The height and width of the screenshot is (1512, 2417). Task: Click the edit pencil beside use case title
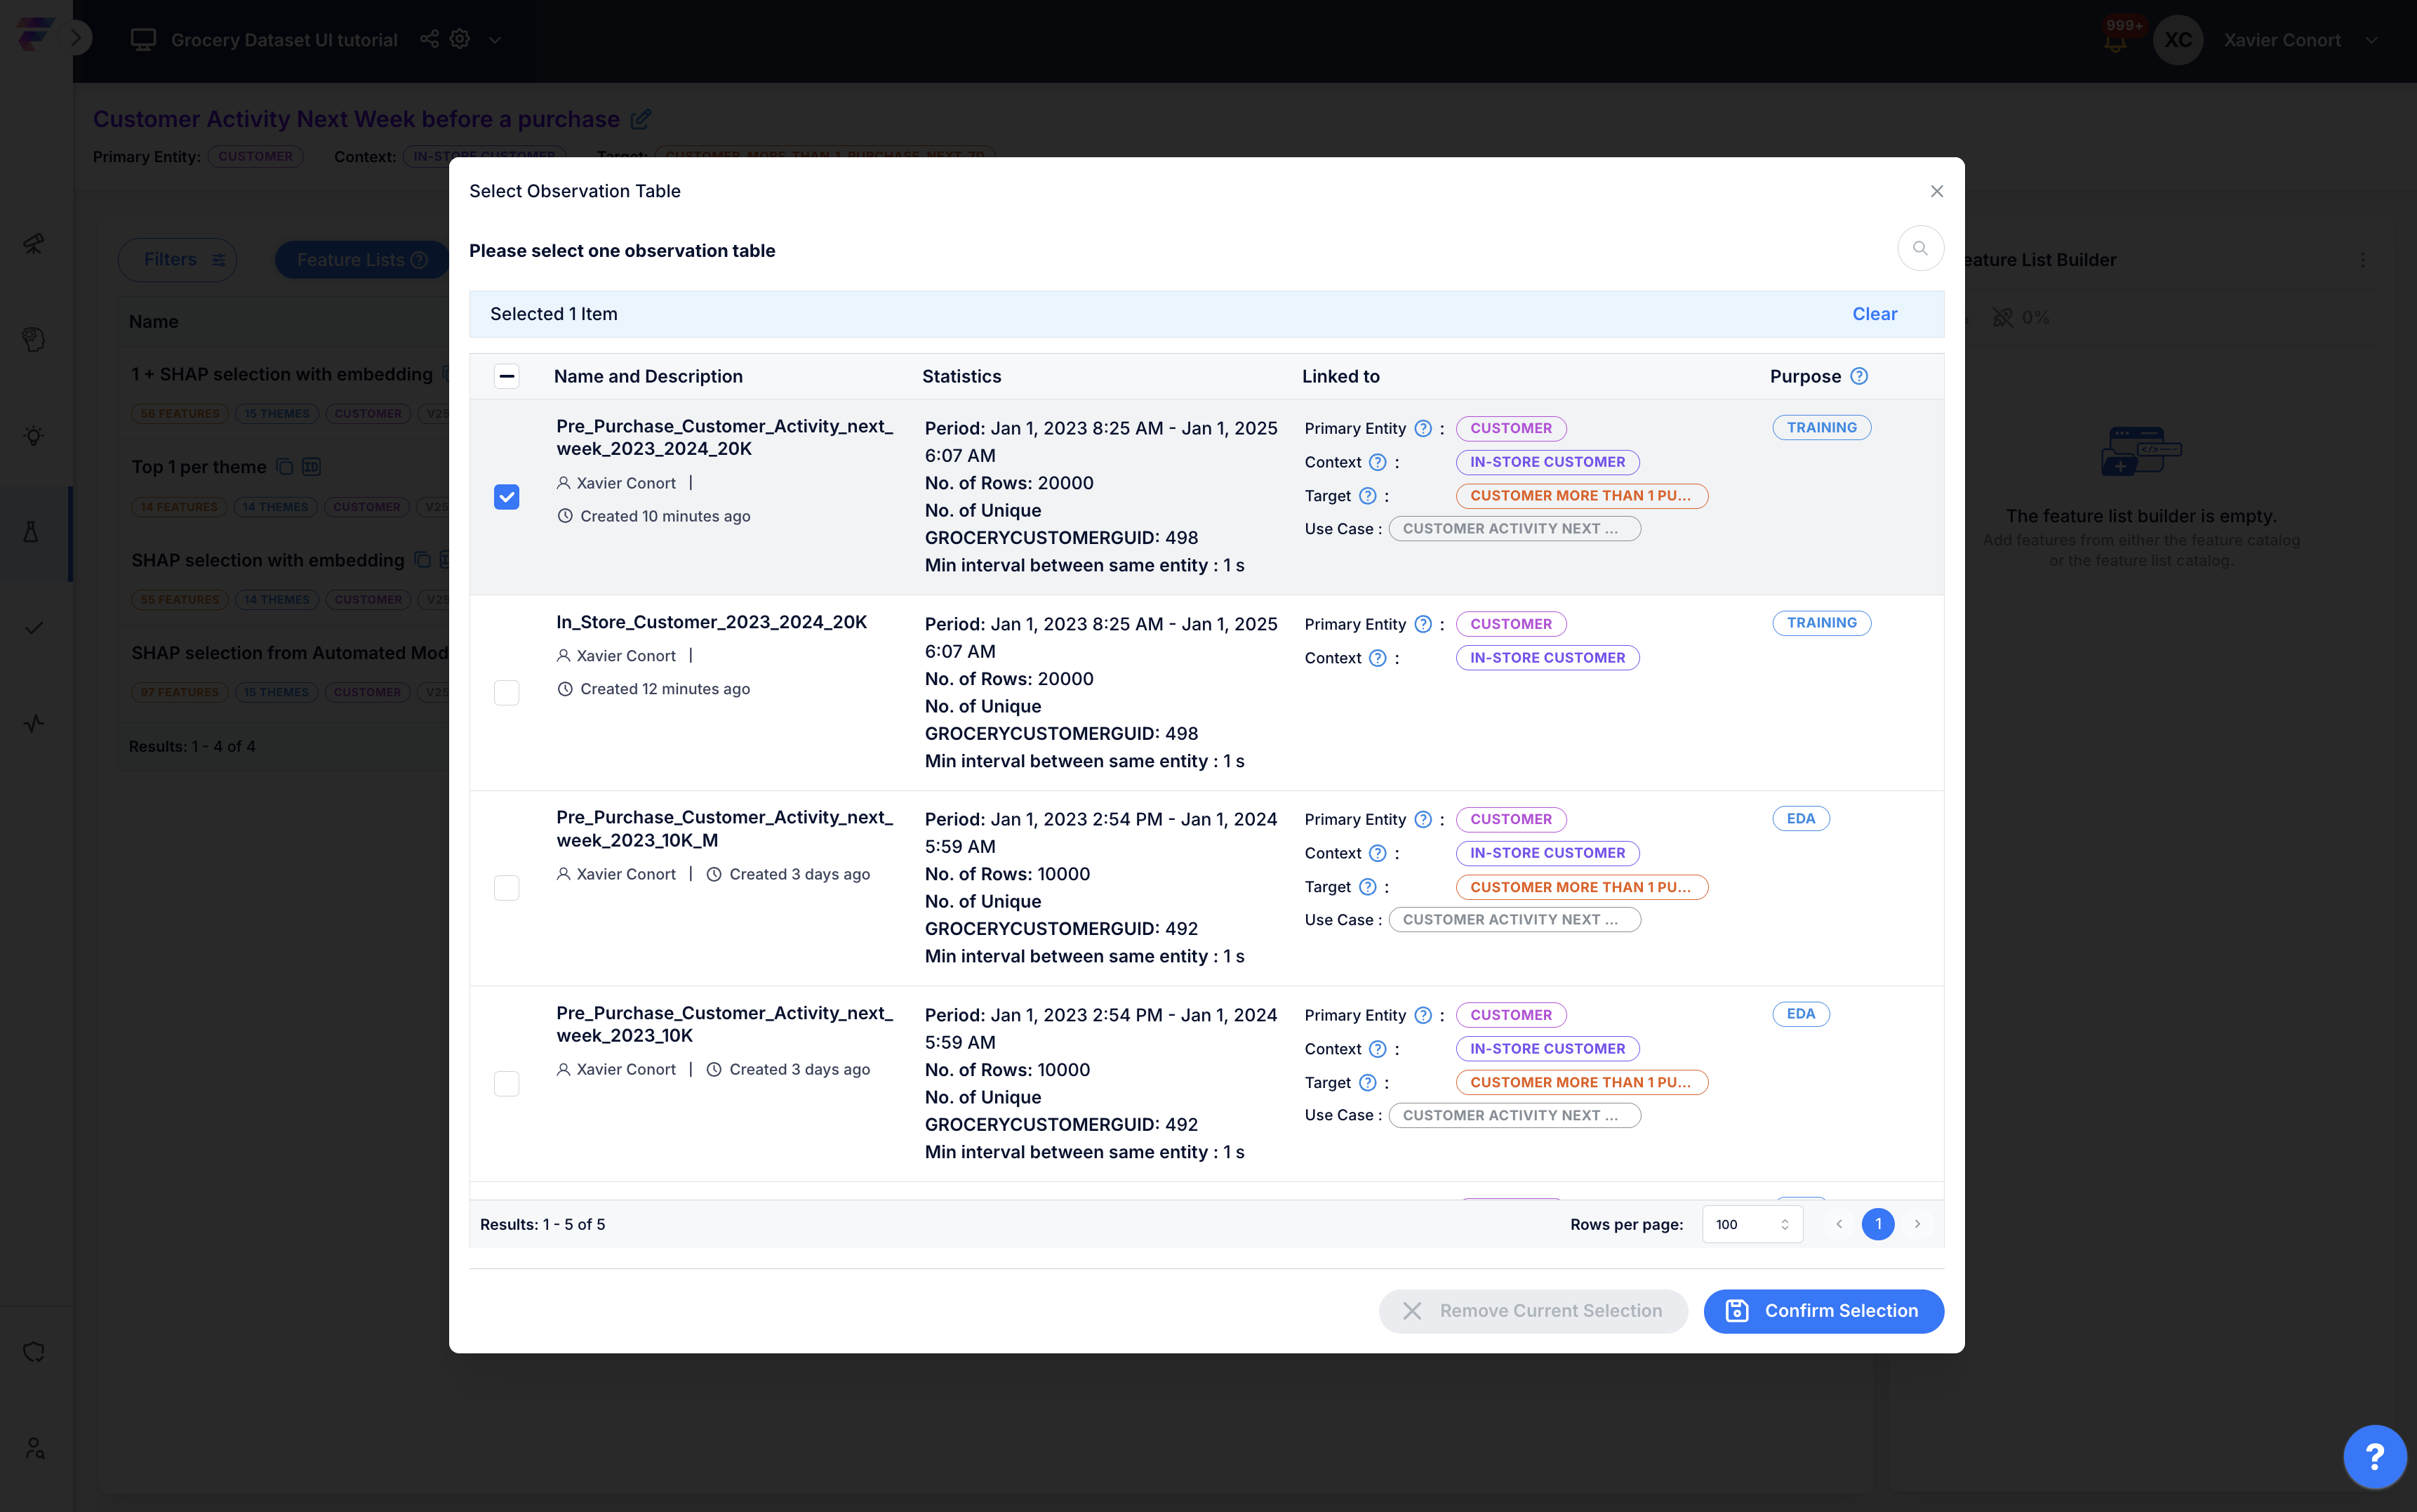641,119
